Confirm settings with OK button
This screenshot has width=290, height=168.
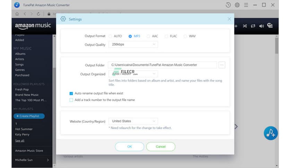(129, 146)
